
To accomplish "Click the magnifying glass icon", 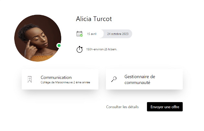I will (x=114, y=79).
